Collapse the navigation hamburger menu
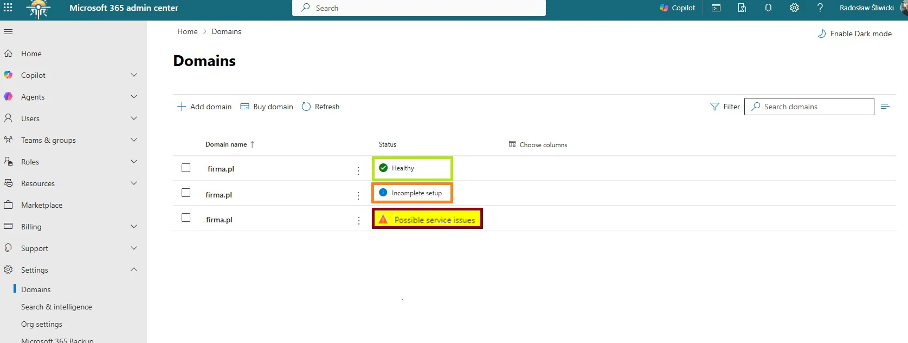Viewport: 908px width, 343px height. [8, 32]
